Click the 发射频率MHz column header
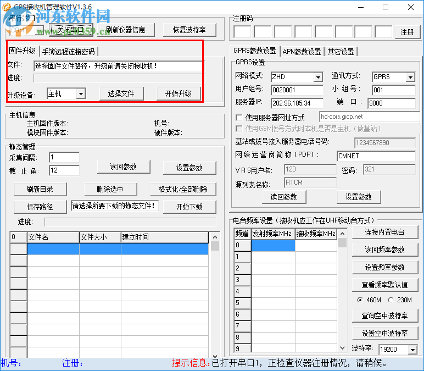424x371 pixels. (274, 234)
